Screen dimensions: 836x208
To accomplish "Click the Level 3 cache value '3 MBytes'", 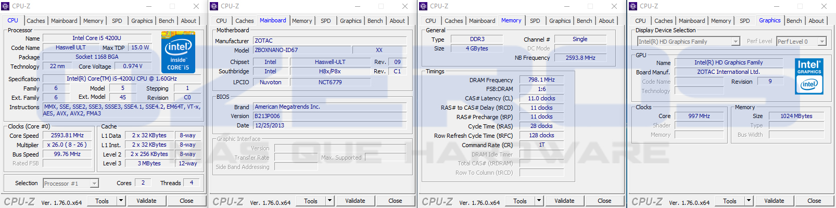I will 149,163.
